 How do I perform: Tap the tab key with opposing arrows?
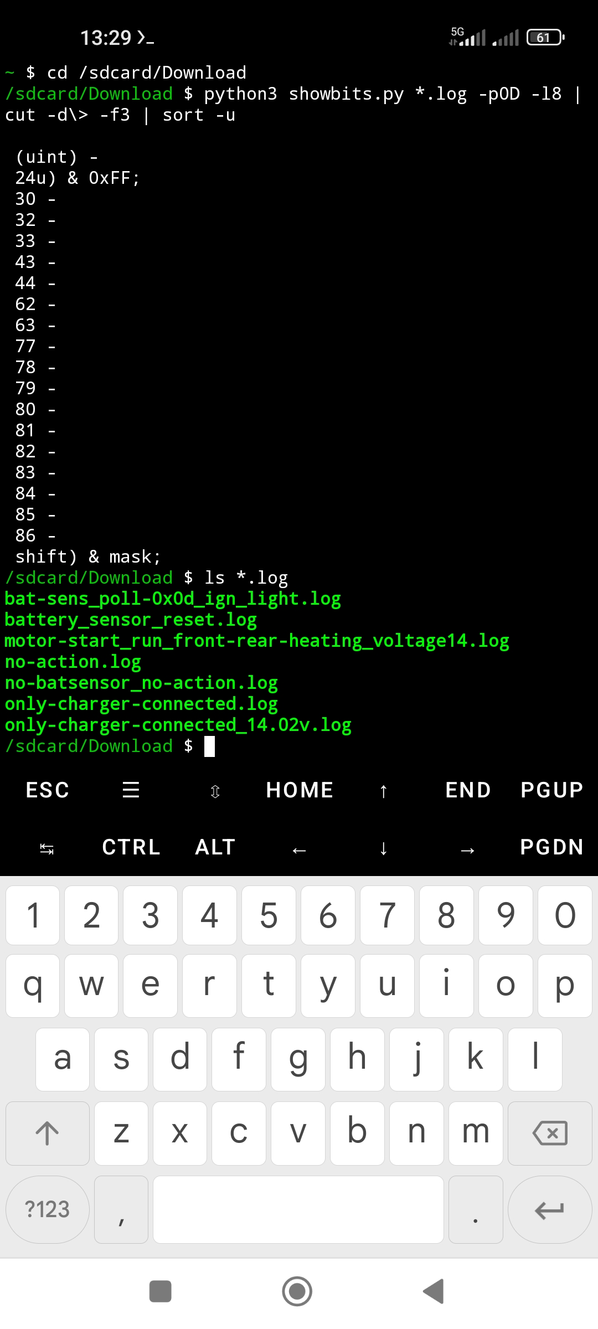click(47, 848)
